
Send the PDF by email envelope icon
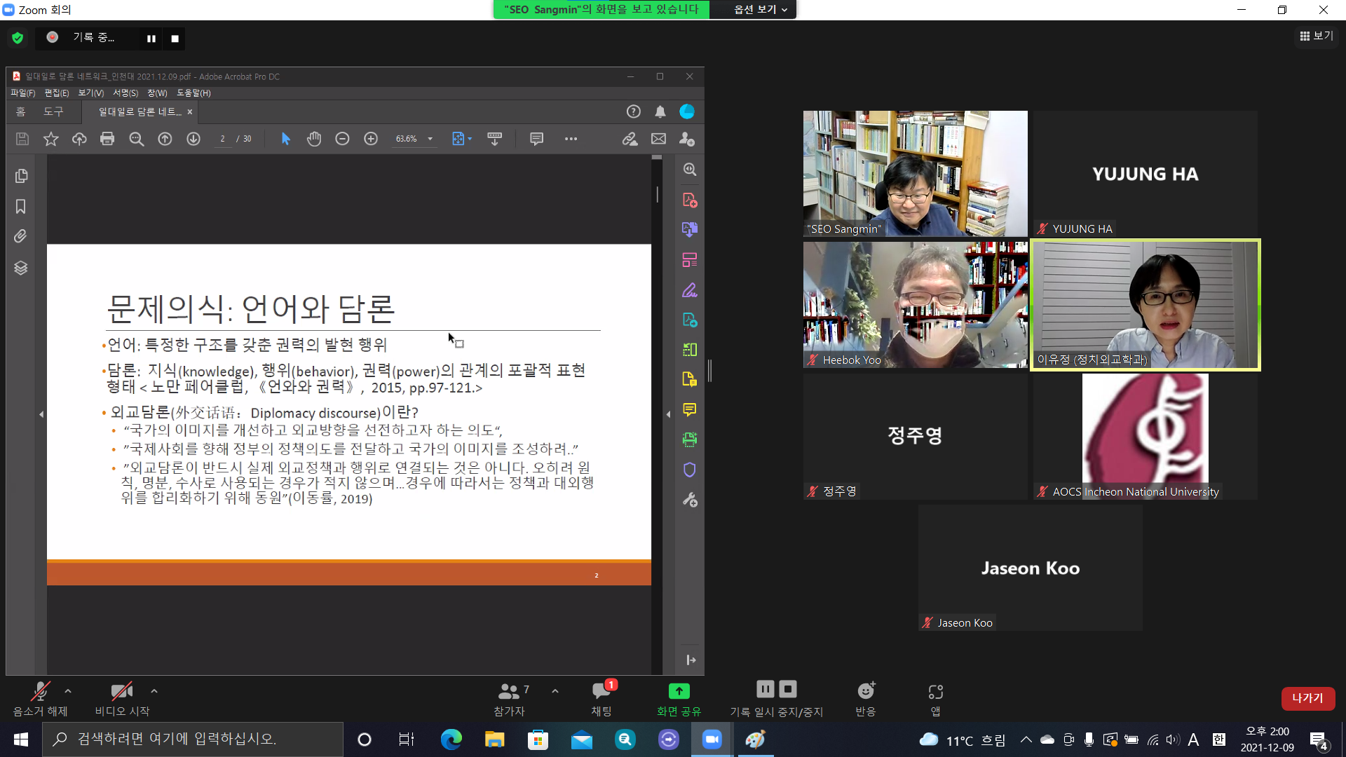tap(658, 139)
